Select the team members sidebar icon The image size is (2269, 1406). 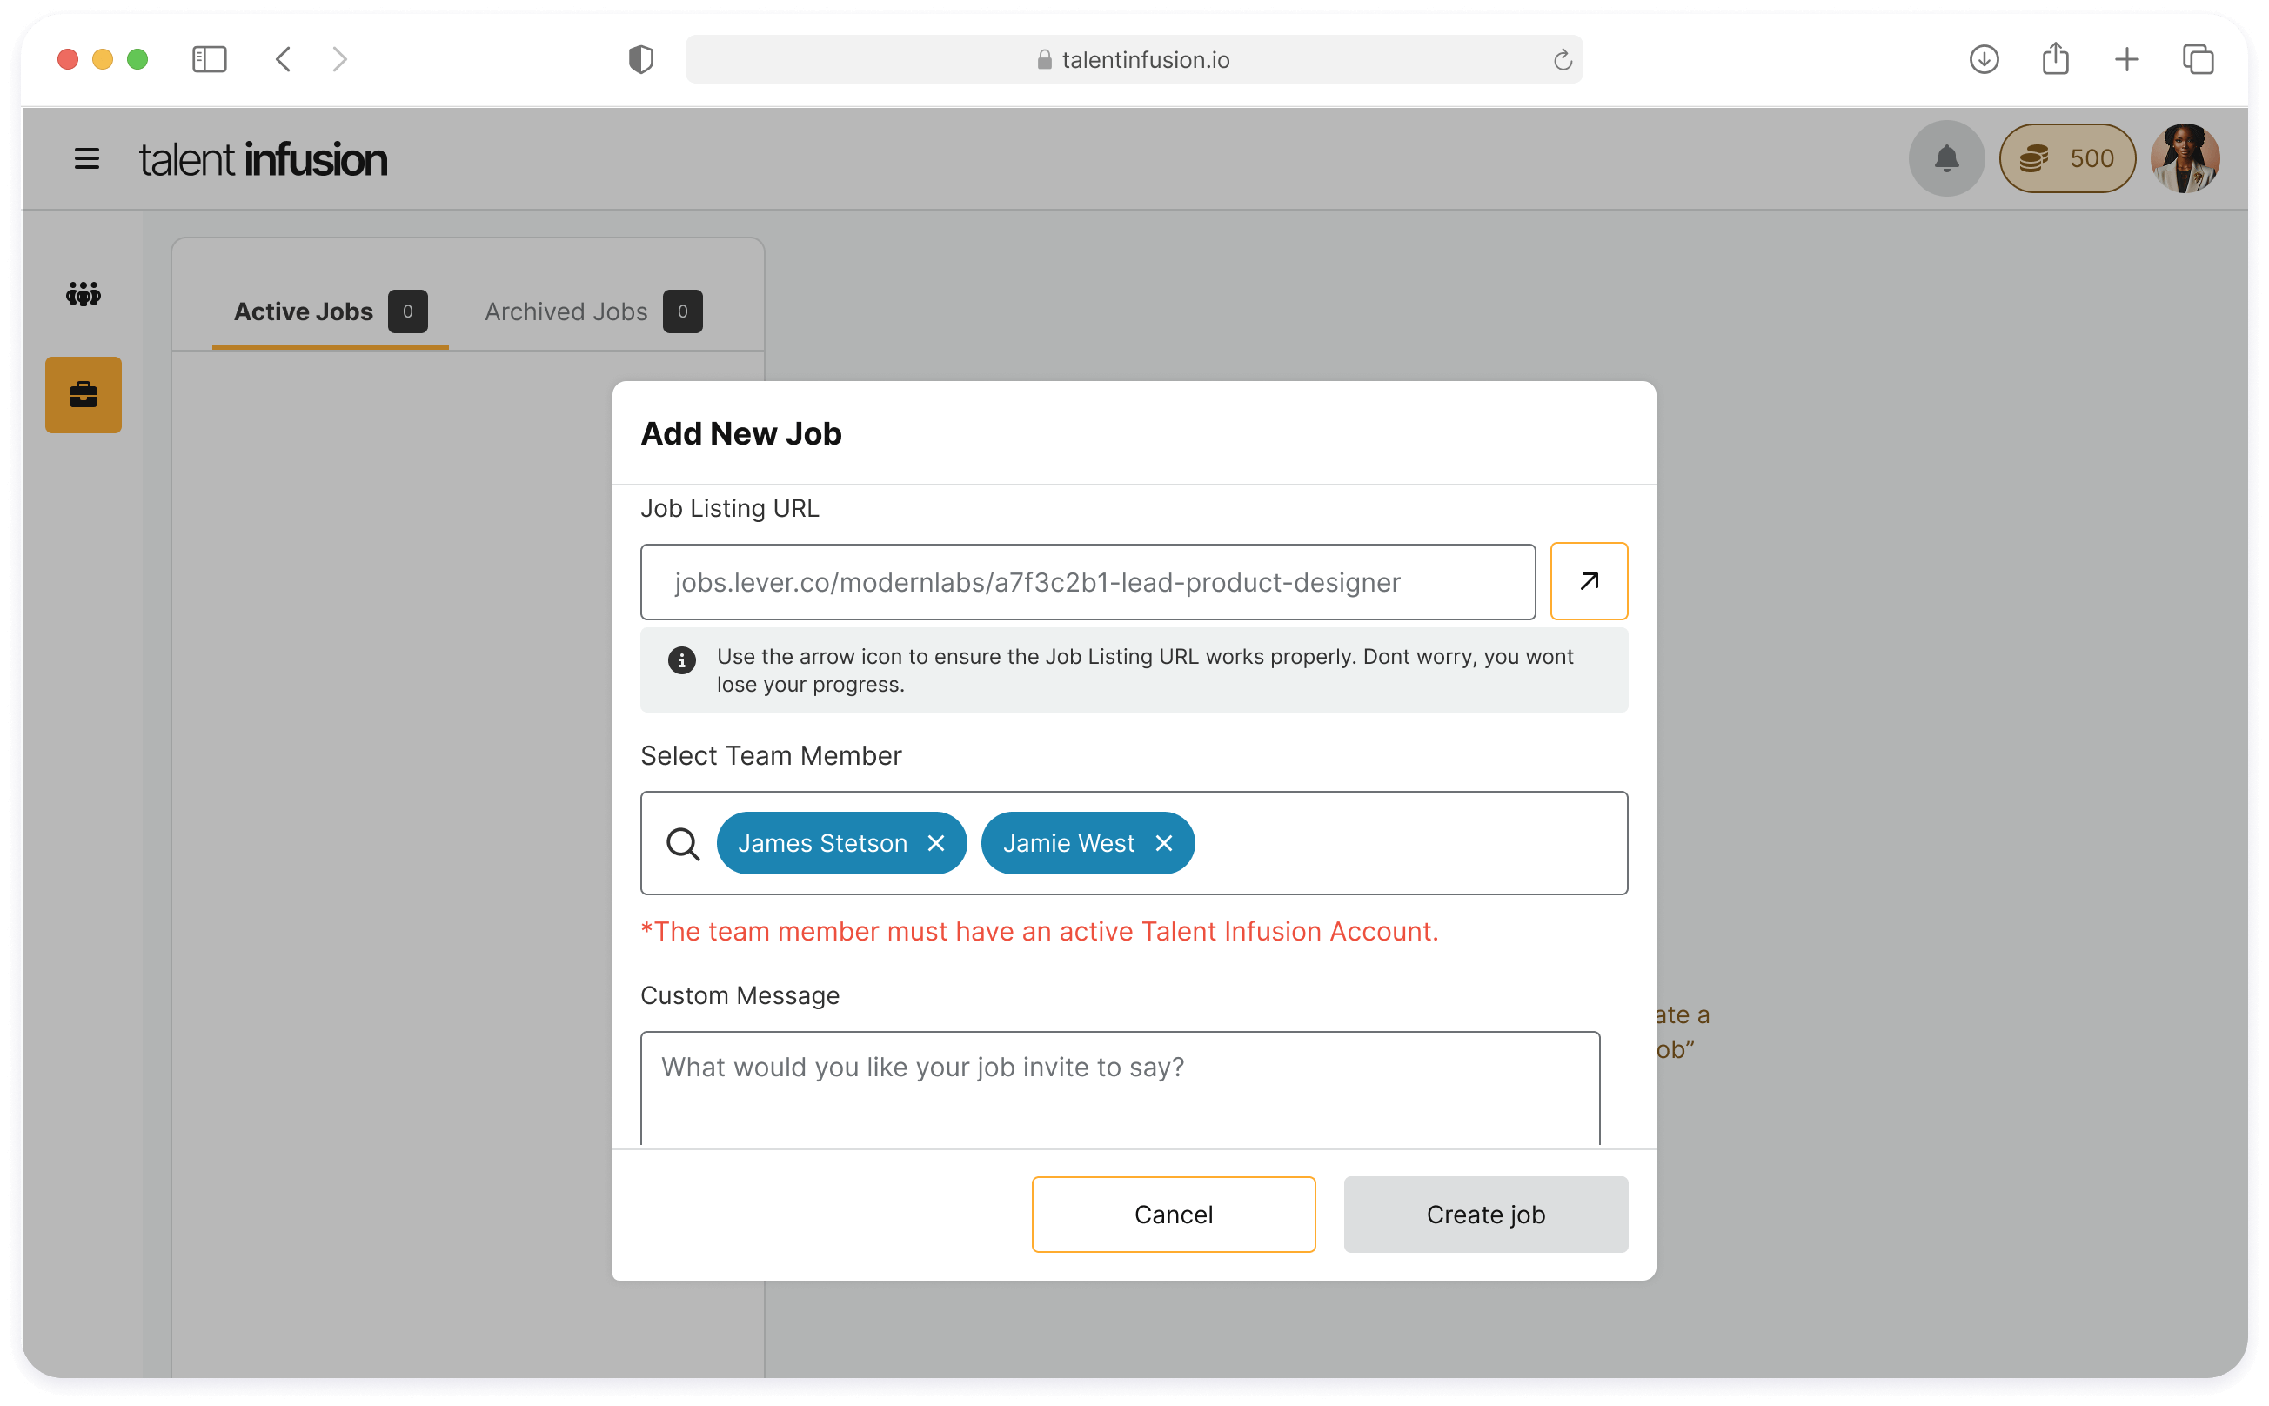pyautogui.click(x=83, y=295)
